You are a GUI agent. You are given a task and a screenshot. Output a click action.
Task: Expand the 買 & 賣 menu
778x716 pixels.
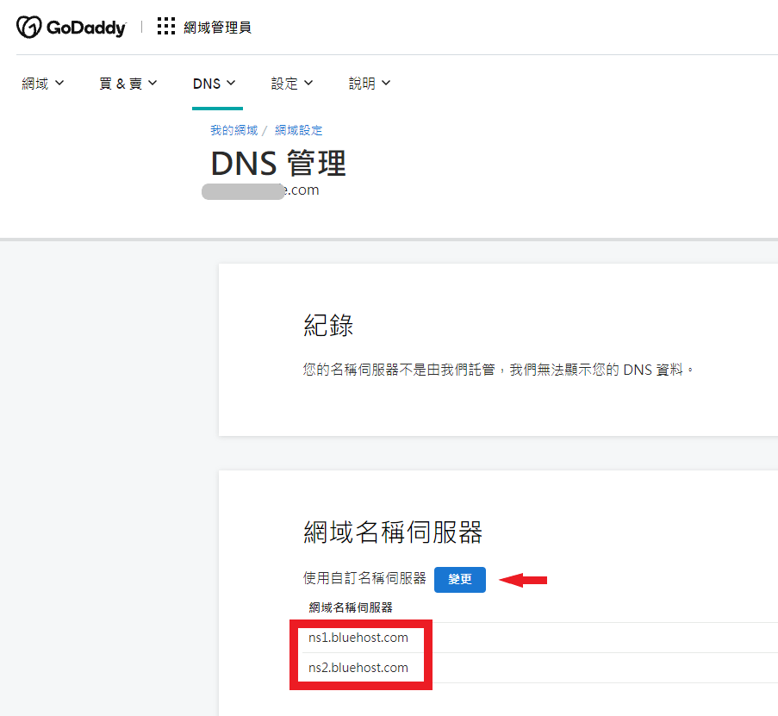(x=128, y=84)
